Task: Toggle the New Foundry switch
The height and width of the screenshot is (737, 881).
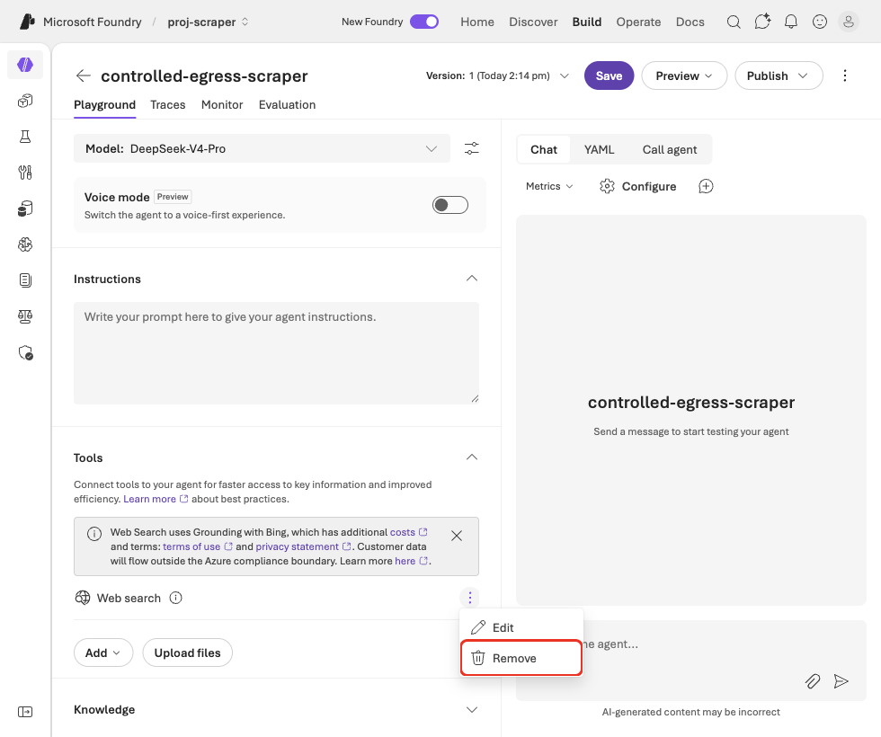Action: coord(424,22)
